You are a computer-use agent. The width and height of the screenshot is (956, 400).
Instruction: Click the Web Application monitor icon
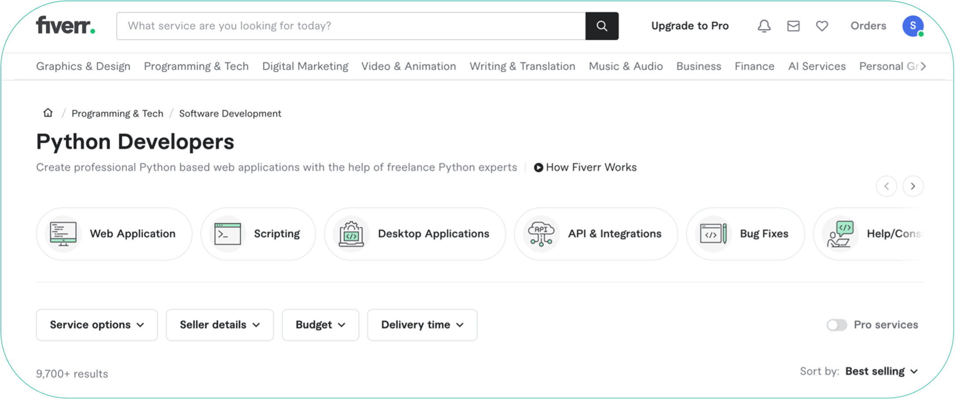point(63,233)
